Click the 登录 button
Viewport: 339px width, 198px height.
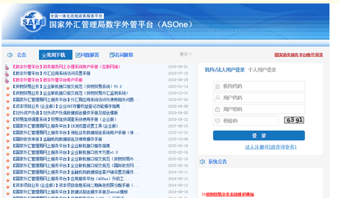click(259, 136)
